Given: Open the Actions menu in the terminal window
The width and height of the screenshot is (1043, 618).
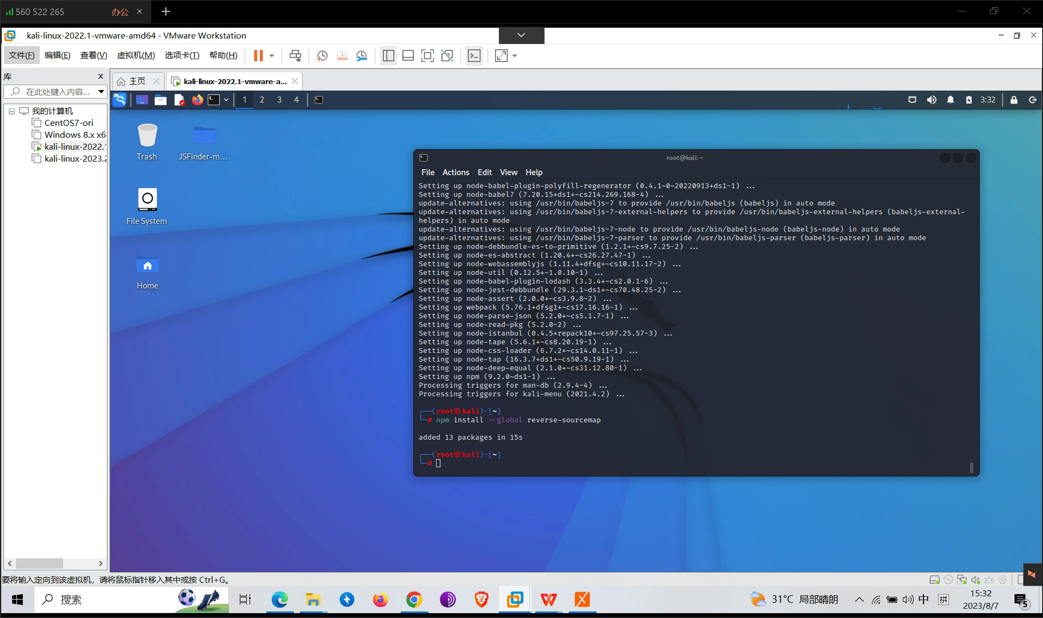Looking at the screenshot, I should [x=456, y=172].
